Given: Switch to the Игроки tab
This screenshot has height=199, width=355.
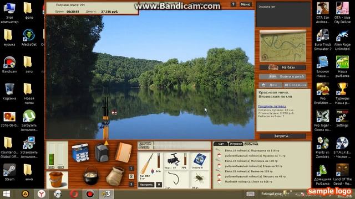Looking at the screenshot, I should [x=235, y=144].
